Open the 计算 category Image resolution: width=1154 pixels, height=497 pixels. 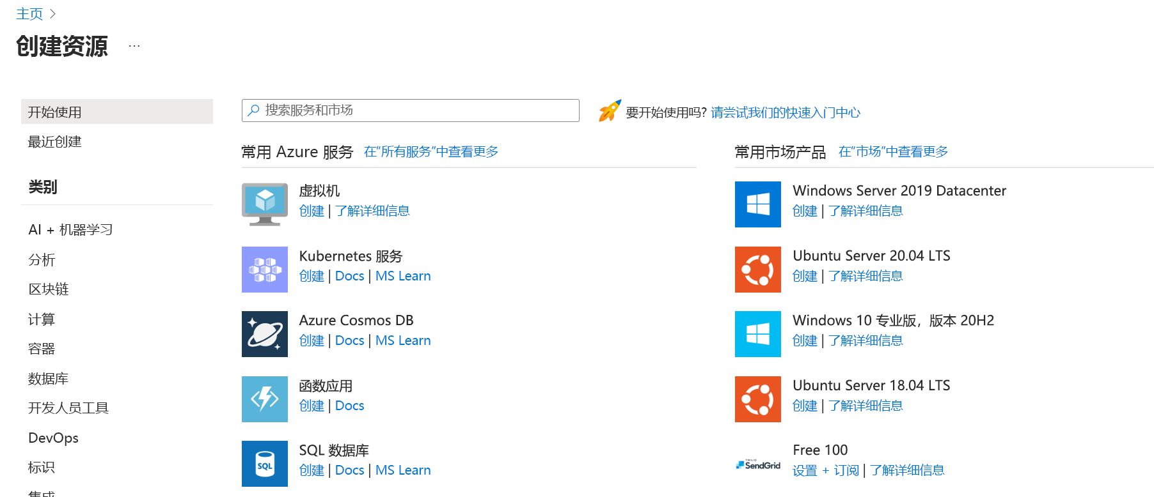coord(42,319)
